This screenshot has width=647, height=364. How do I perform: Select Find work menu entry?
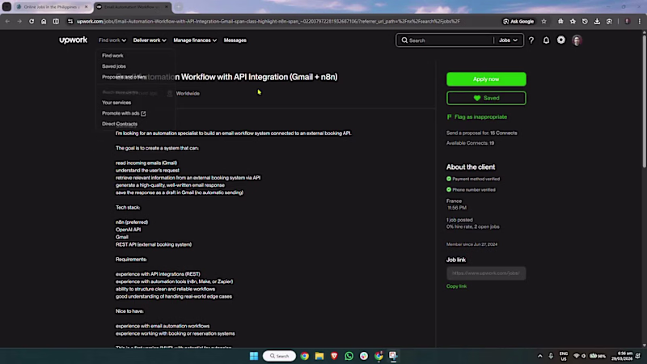[112, 55]
